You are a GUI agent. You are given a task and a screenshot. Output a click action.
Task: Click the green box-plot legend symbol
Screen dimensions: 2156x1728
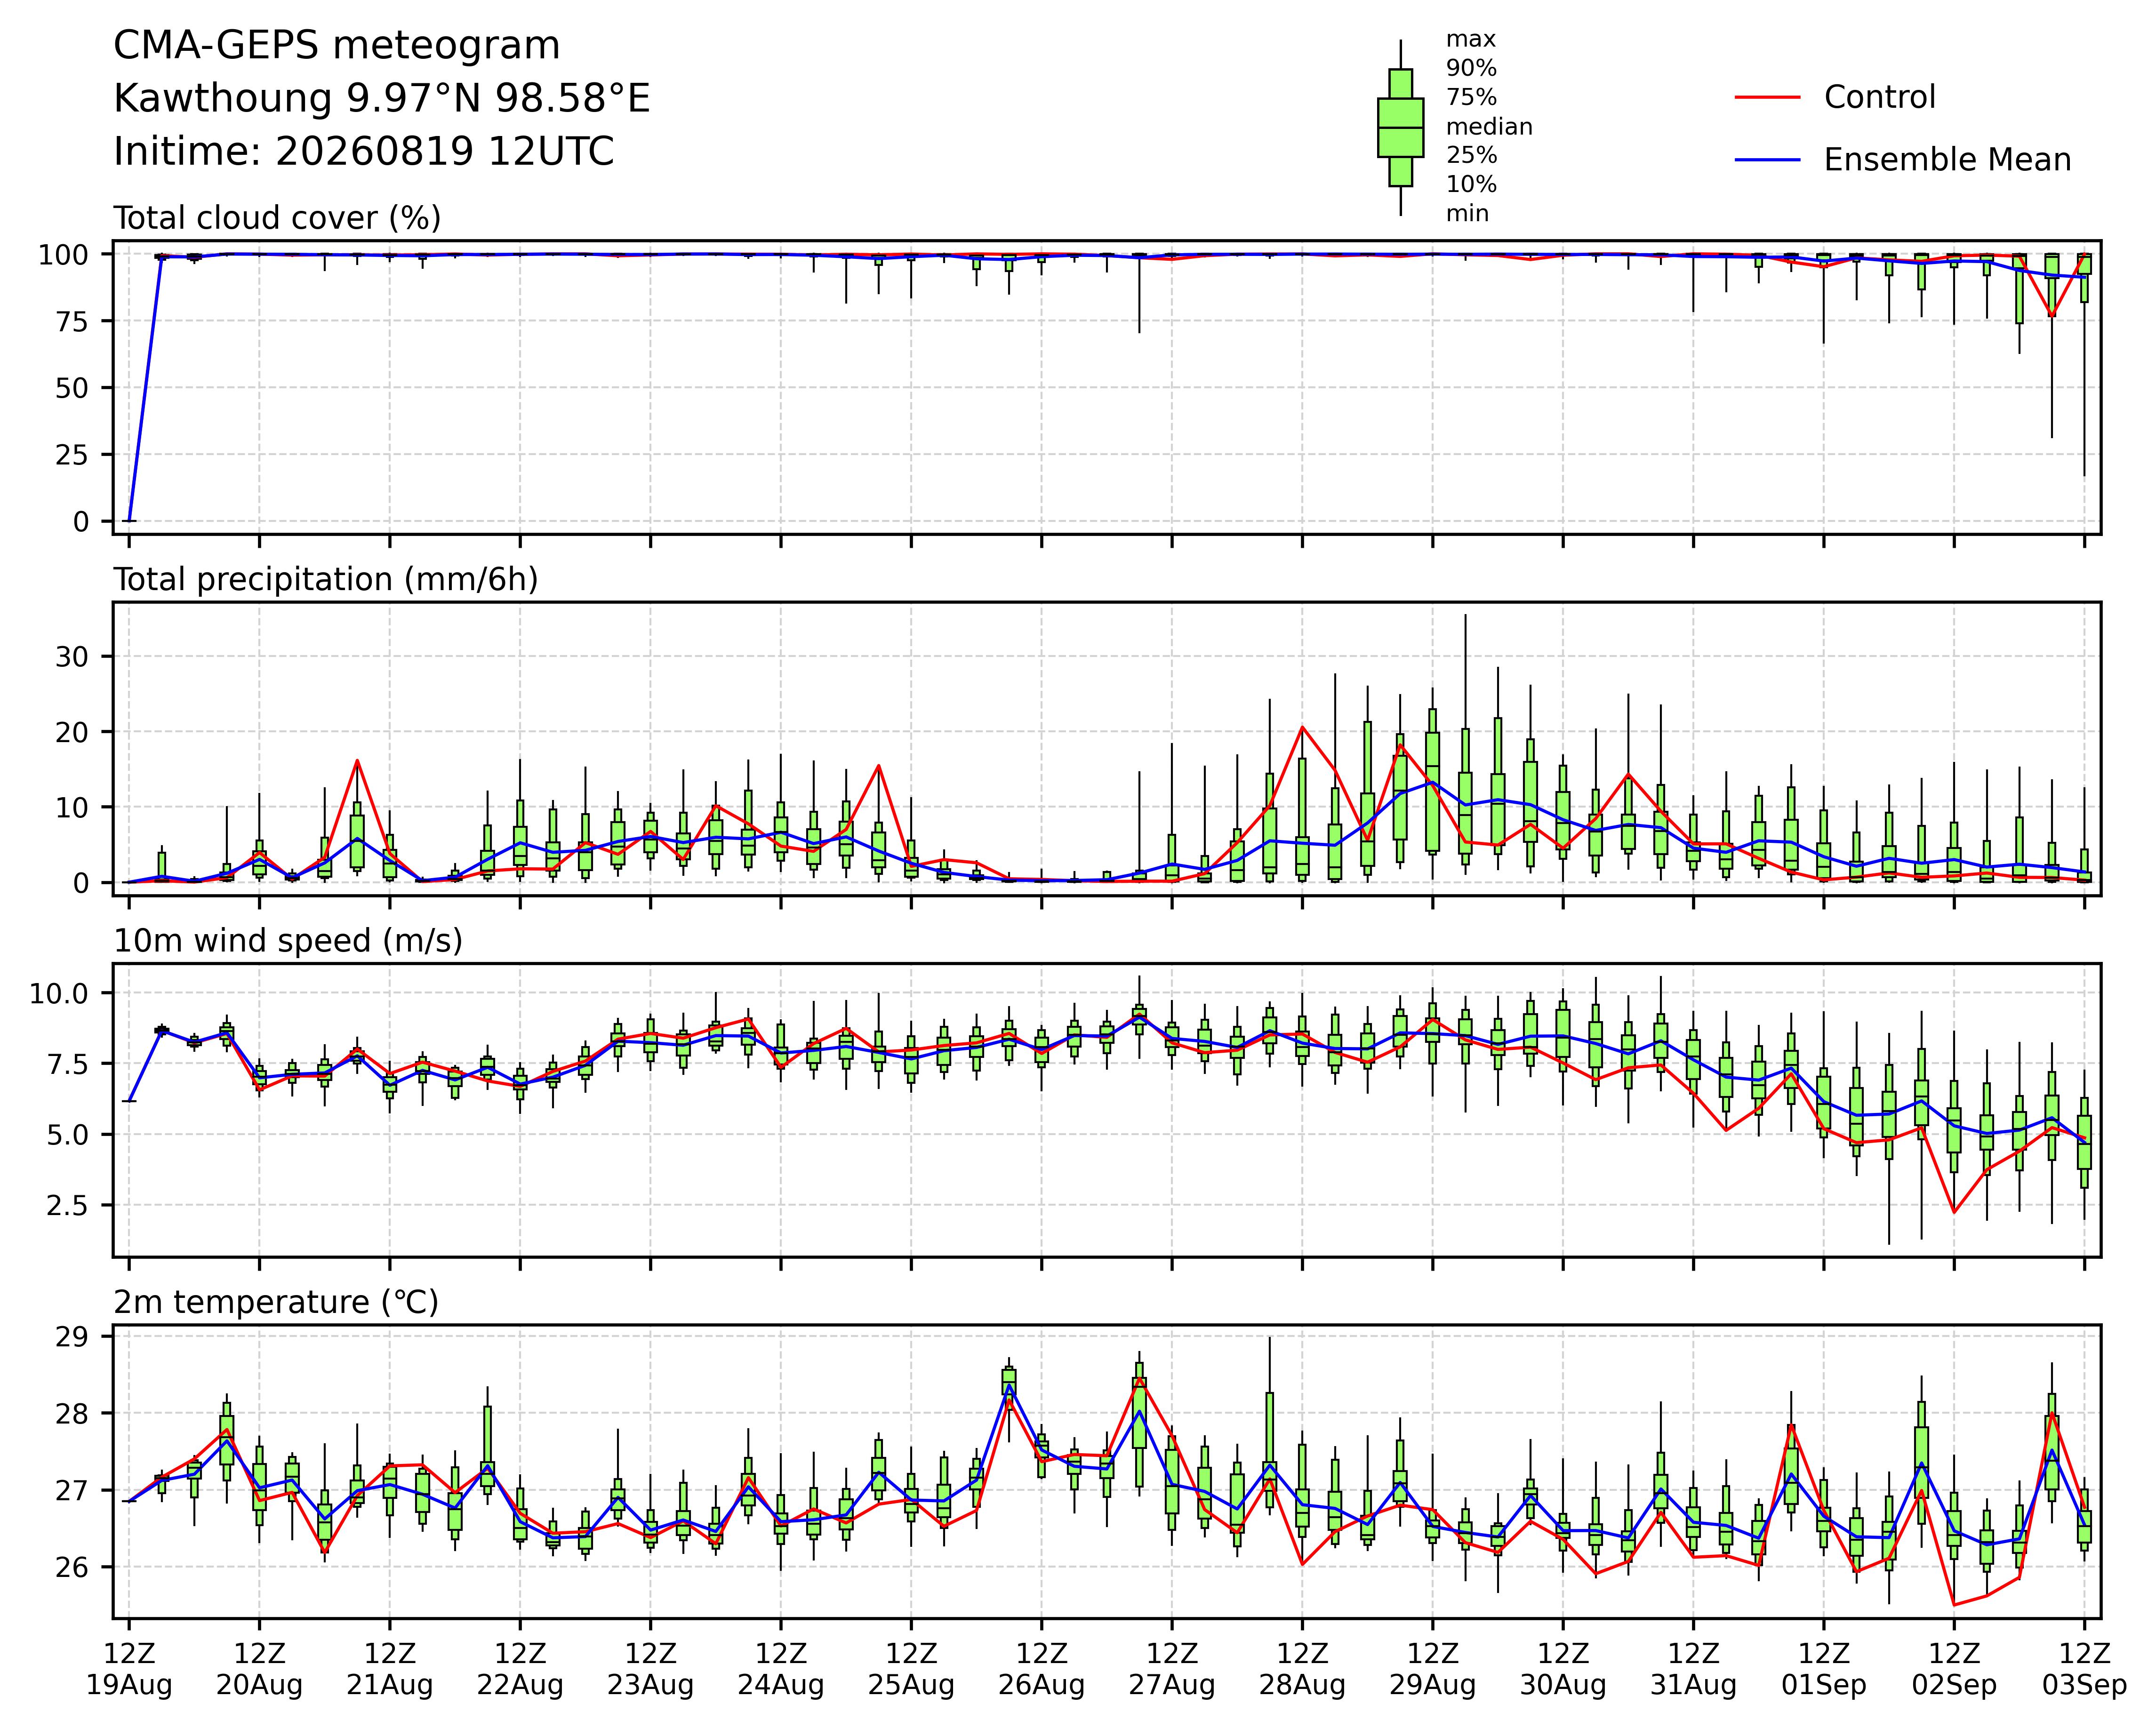pyautogui.click(x=1400, y=128)
